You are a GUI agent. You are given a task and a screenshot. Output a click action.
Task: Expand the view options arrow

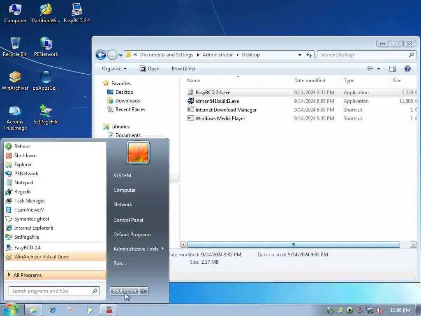click(379, 69)
